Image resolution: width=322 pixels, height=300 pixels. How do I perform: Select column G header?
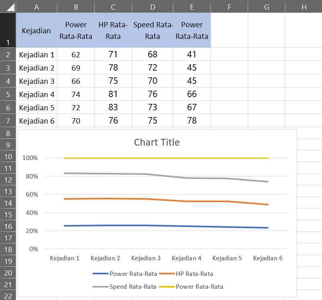click(x=267, y=6)
